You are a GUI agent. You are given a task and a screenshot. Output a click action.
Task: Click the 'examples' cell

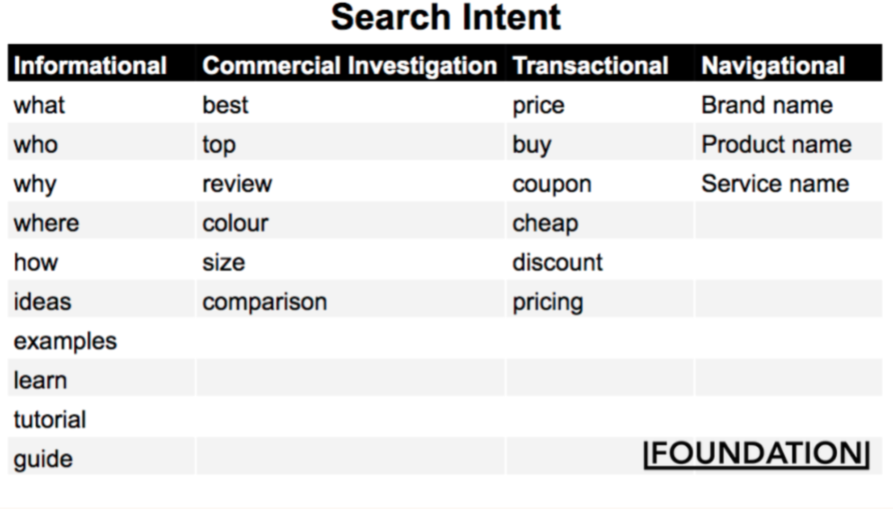click(x=65, y=341)
